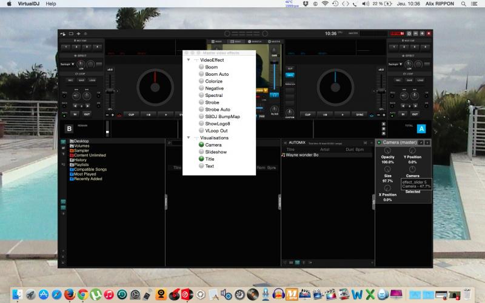Open VirtualDJ settings gear icon

[409, 33]
